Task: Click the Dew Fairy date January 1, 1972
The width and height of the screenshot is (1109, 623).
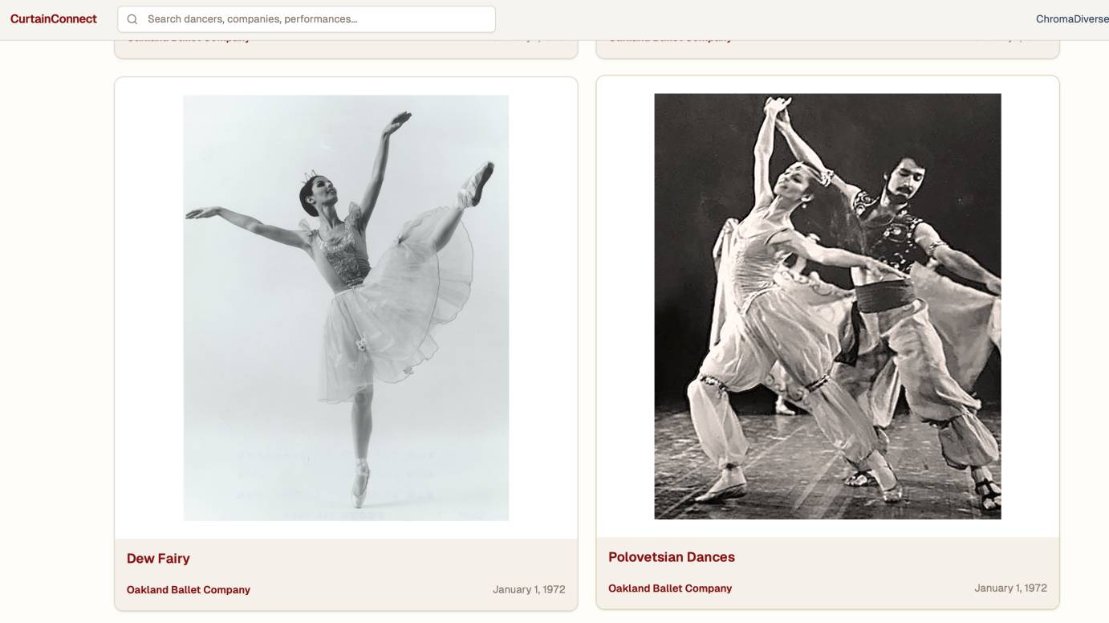Action: [x=529, y=590]
